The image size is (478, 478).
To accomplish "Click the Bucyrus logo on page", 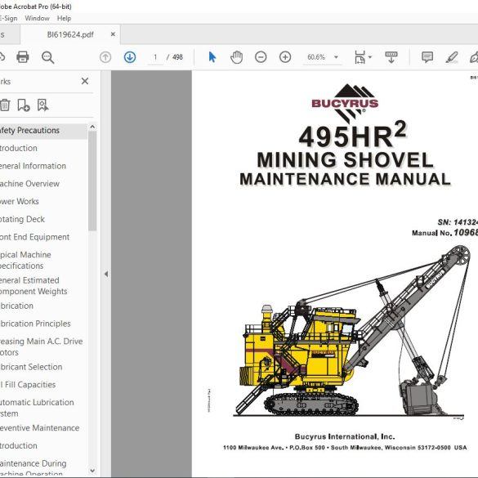I will tap(345, 103).
